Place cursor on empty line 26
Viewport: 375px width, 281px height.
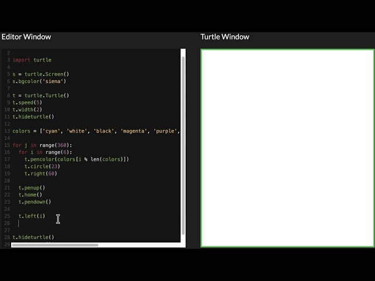point(96,223)
